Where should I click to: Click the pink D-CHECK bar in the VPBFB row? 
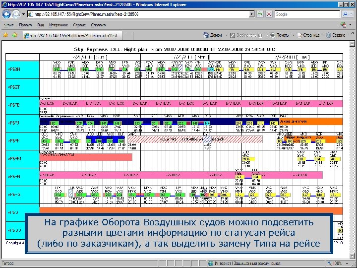tap(191, 103)
